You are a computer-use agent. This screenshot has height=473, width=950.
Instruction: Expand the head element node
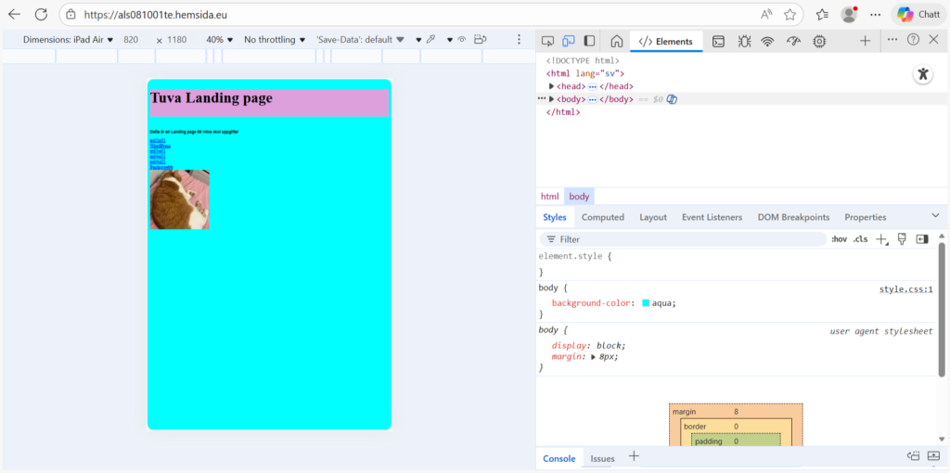[552, 86]
